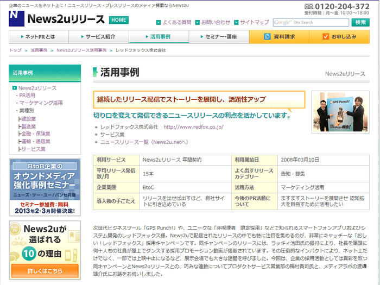The width and height of the screenshot is (380, 285).
Task: Open the GPS Punch photo thumbnail
Action: coord(340,112)
